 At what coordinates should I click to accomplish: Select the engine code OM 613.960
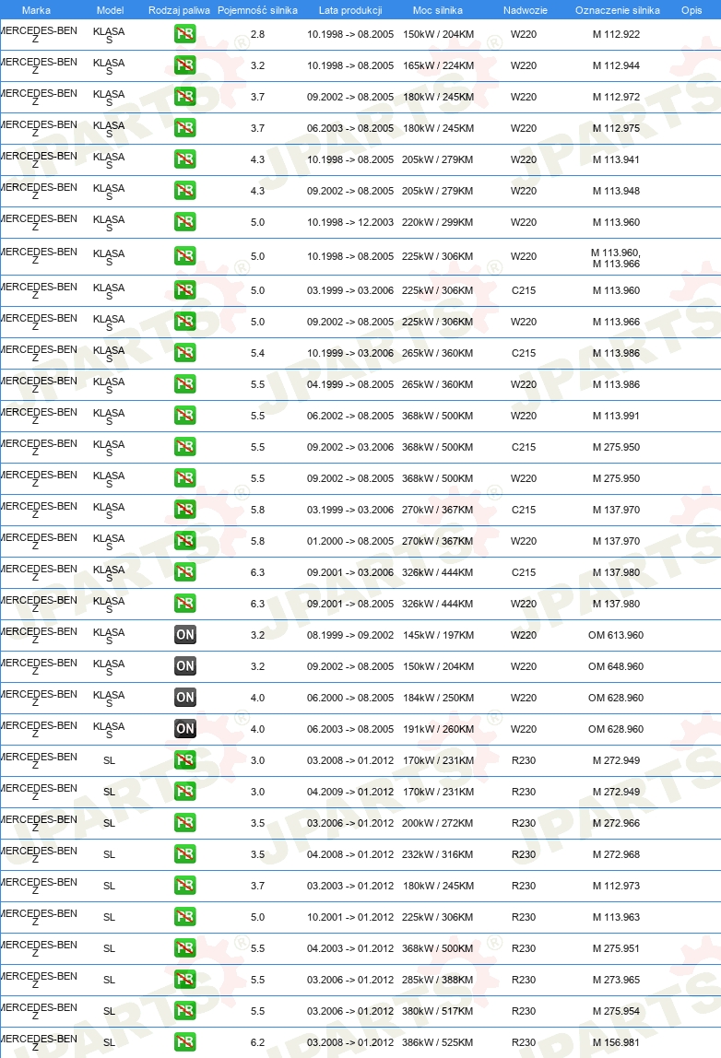[616, 635]
